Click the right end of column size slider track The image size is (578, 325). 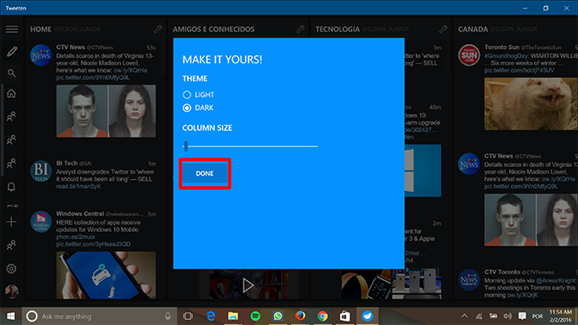(x=316, y=146)
